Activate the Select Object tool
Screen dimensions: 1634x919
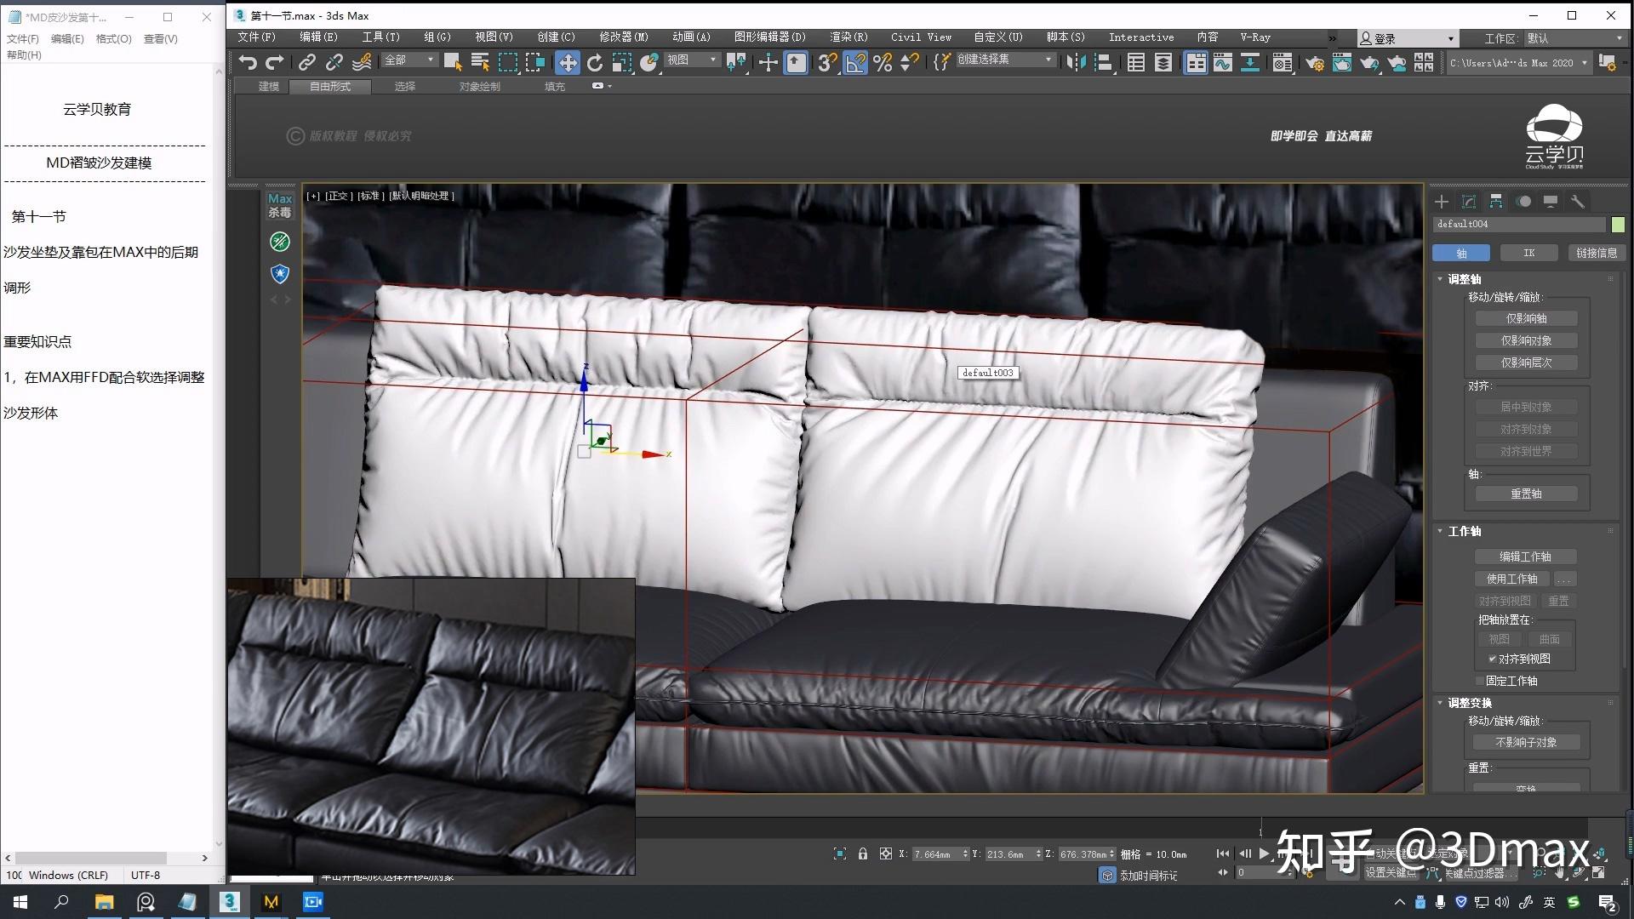pyautogui.click(x=452, y=61)
